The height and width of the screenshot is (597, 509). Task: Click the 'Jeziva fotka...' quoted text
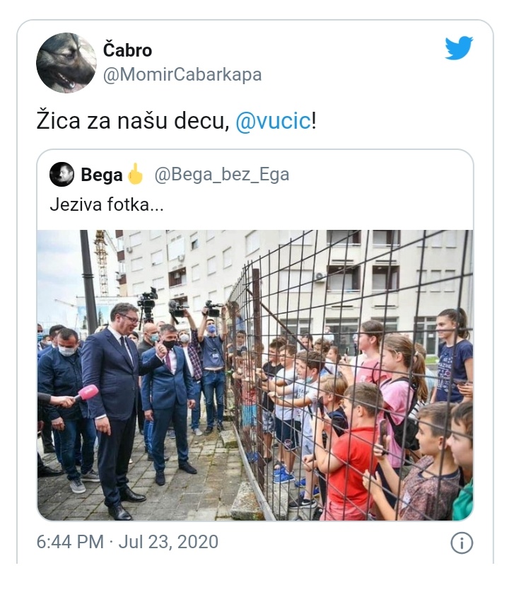pos(107,205)
